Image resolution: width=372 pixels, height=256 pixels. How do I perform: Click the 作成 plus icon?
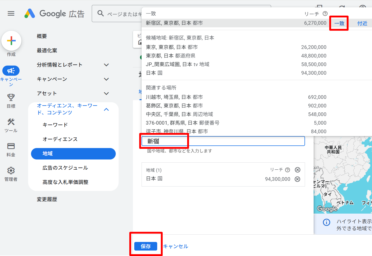coord(11,41)
